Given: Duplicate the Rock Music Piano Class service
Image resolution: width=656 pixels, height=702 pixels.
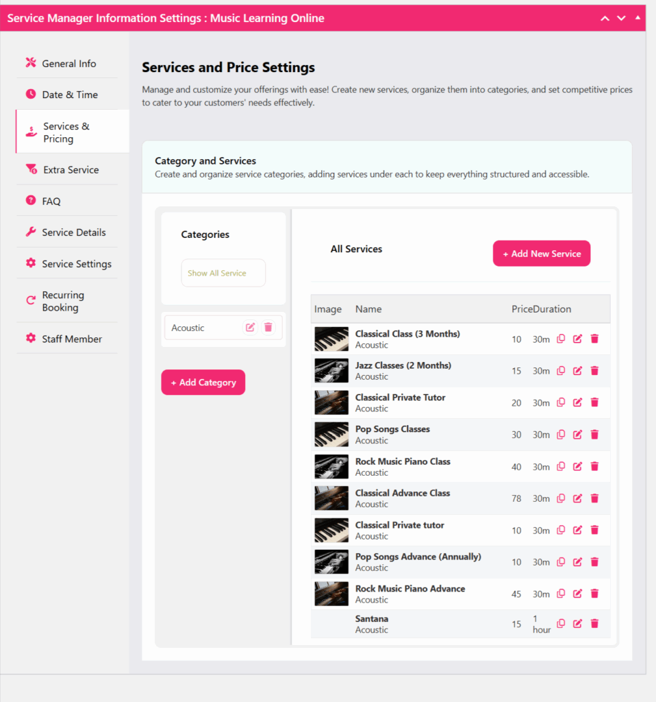Looking at the screenshot, I should (561, 466).
